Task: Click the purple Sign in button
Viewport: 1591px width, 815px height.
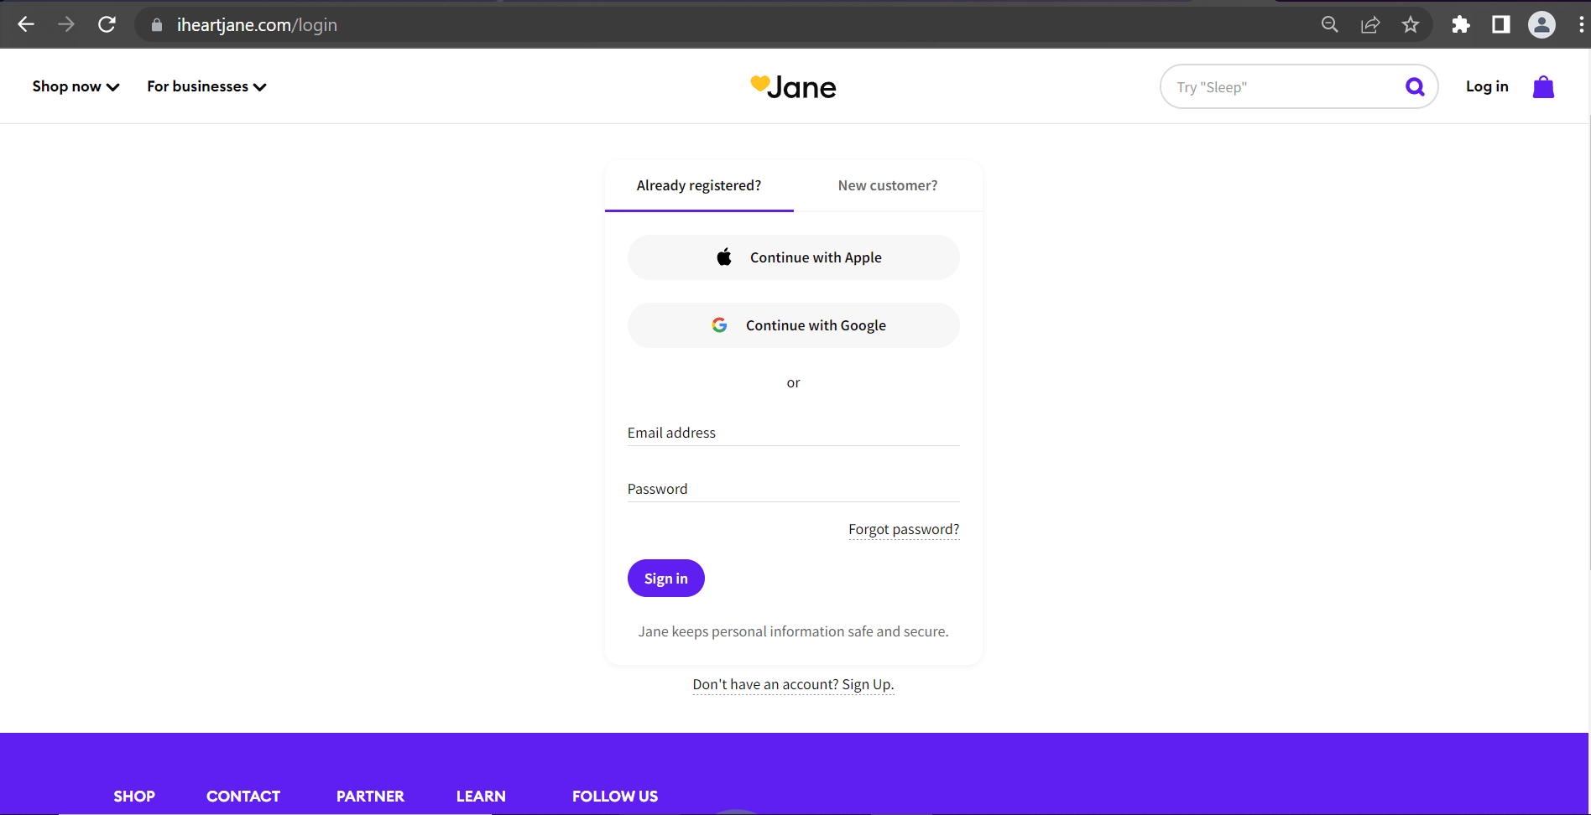Action: click(x=666, y=579)
